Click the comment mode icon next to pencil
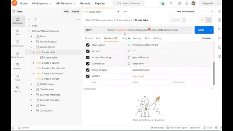233x131 pixels. pyautogui.click(x=208, y=20)
